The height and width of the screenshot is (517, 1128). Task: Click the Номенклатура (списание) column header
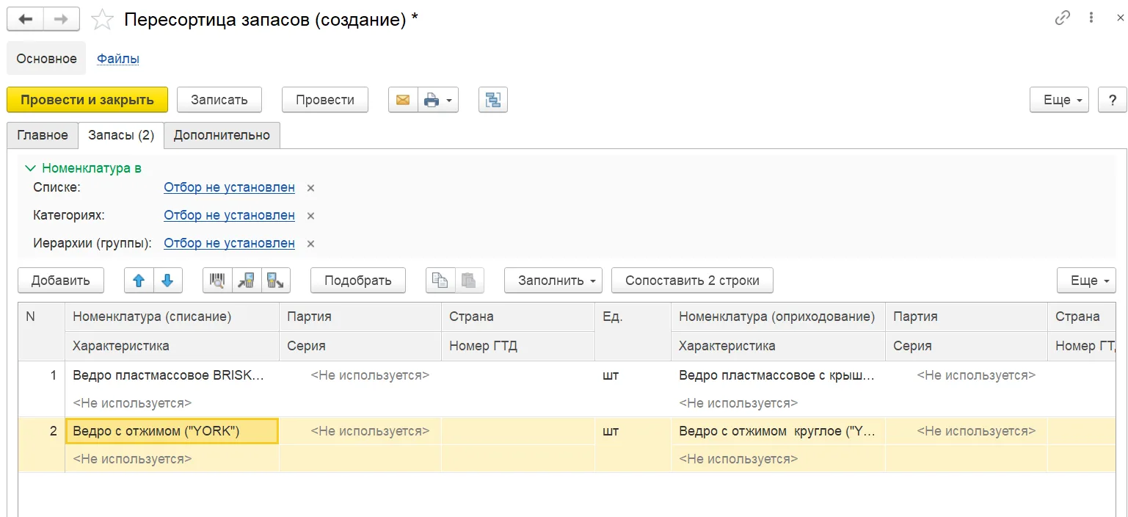172,317
